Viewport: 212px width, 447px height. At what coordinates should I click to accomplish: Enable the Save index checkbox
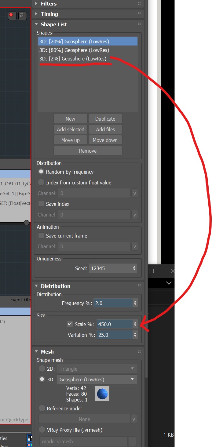pyautogui.click(x=41, y=204)
